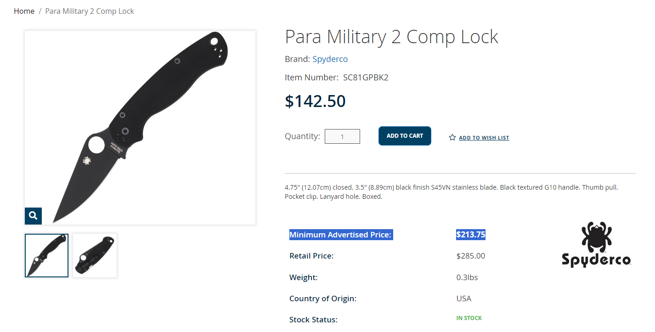Select the first open-knife thumbnail

click(46, 255)
